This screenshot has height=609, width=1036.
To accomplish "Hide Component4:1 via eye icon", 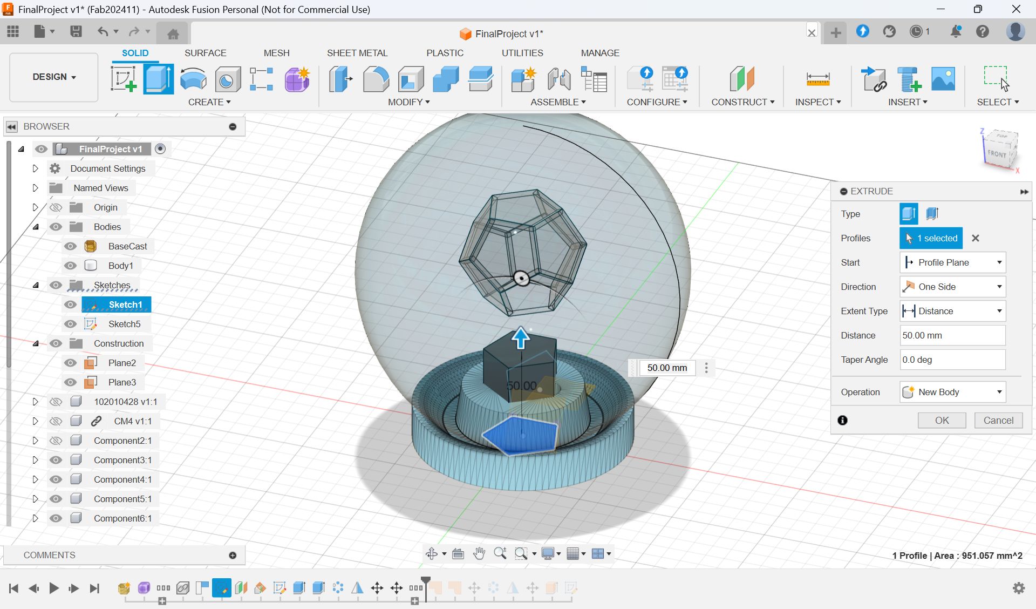I will pos(56,479).
